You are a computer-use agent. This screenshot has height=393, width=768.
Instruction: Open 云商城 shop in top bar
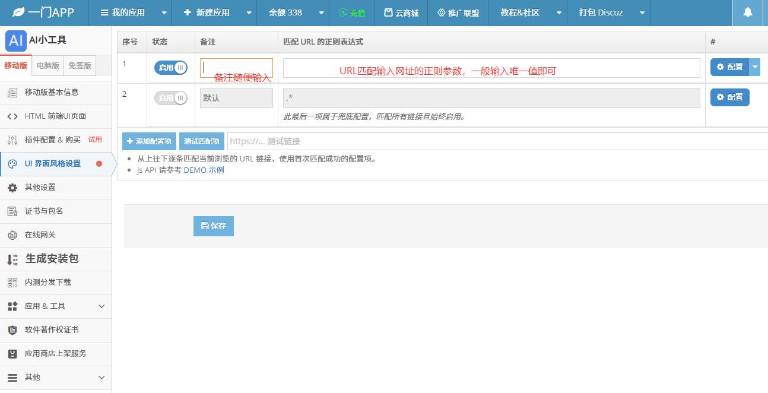(x=401, y=12)
